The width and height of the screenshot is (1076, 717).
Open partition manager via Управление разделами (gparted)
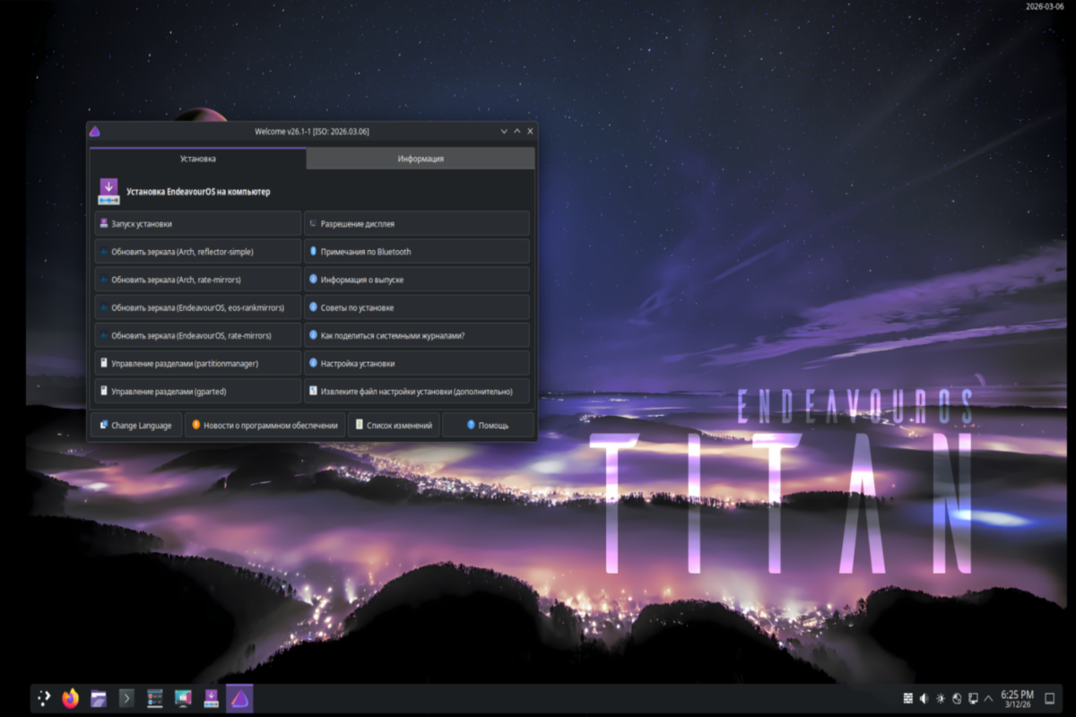196,391
